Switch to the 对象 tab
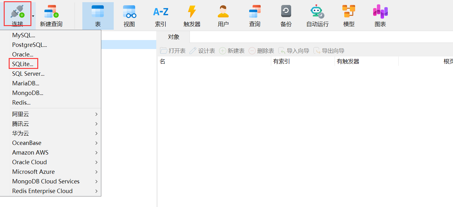This screenshot has width=453, height=207. [174, 37]
